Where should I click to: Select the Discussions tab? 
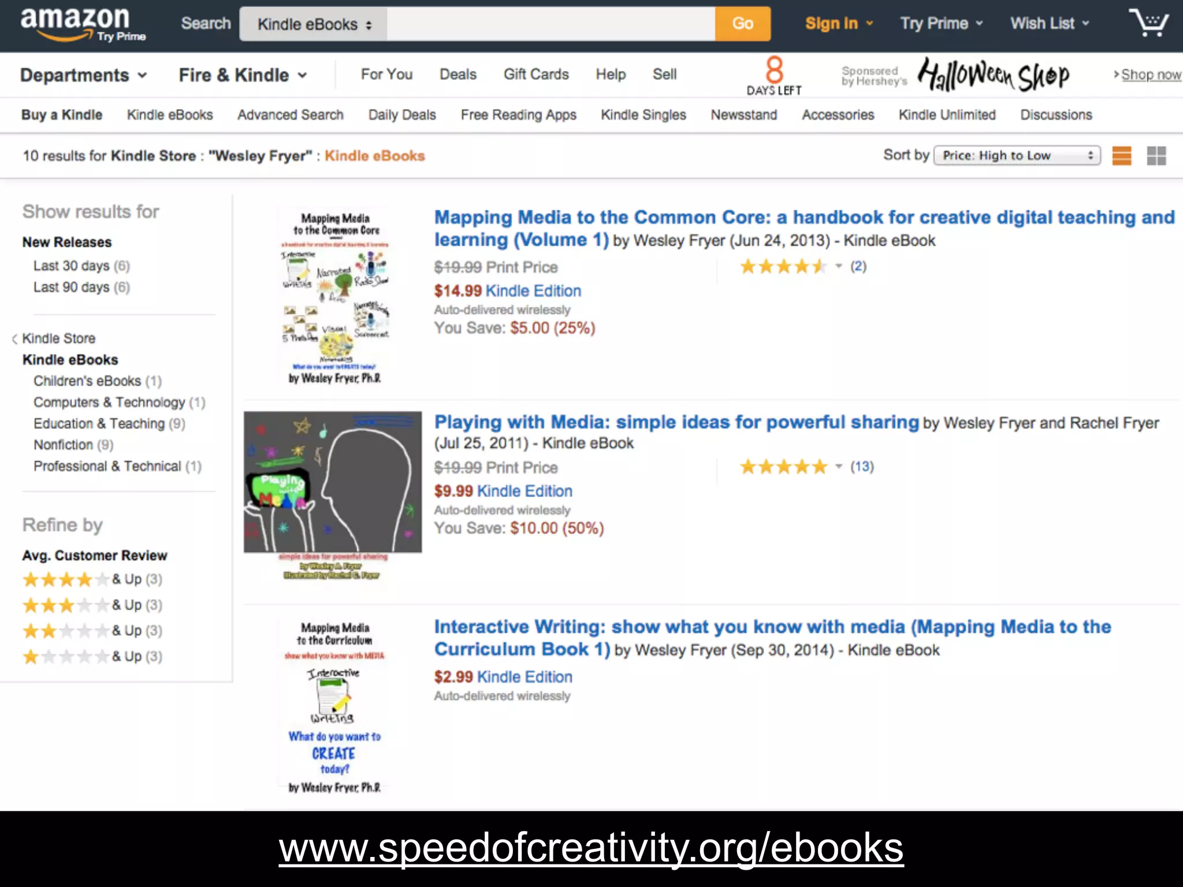pos(1056,115)
